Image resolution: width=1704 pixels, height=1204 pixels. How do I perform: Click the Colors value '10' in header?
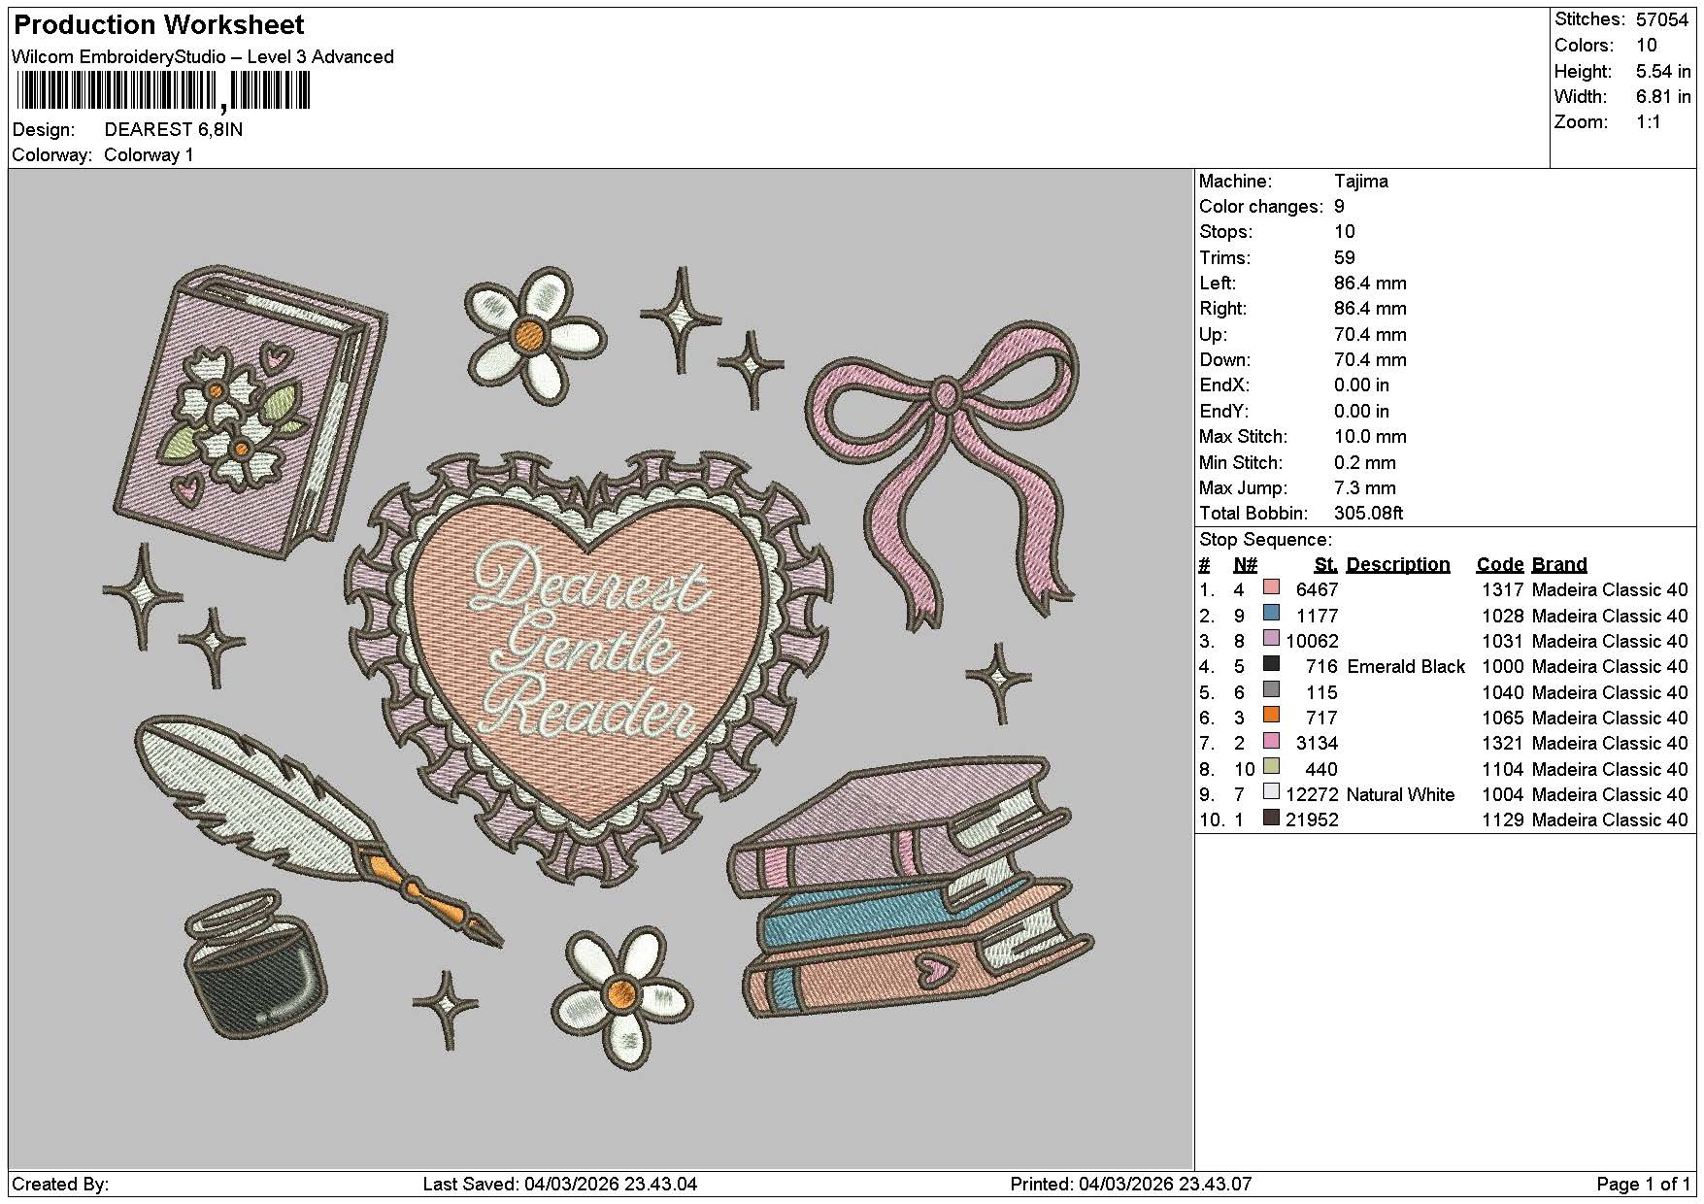click(x=1647, y=46)
